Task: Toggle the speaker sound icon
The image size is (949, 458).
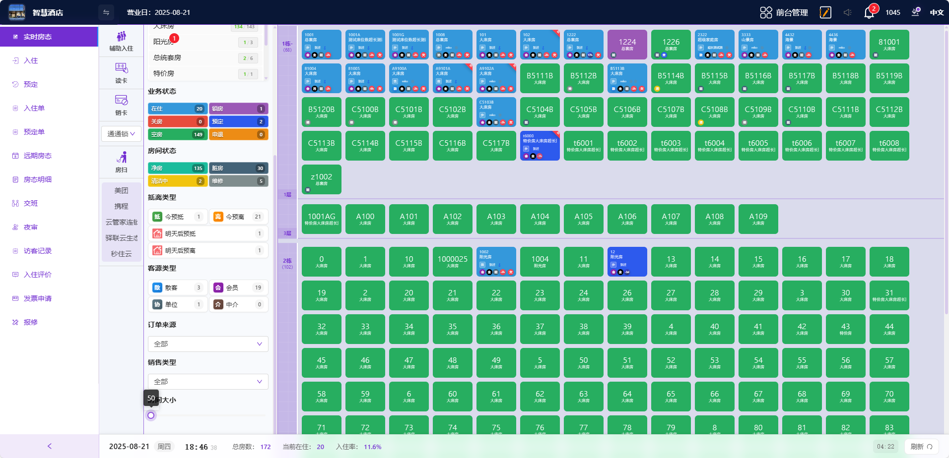Action: click(847, 12)
